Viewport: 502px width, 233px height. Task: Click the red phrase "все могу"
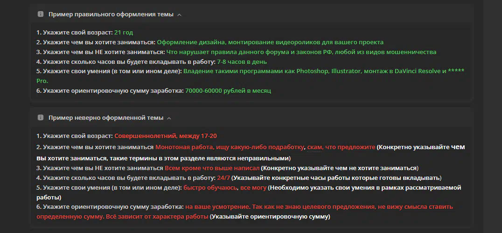pos(253,188)
